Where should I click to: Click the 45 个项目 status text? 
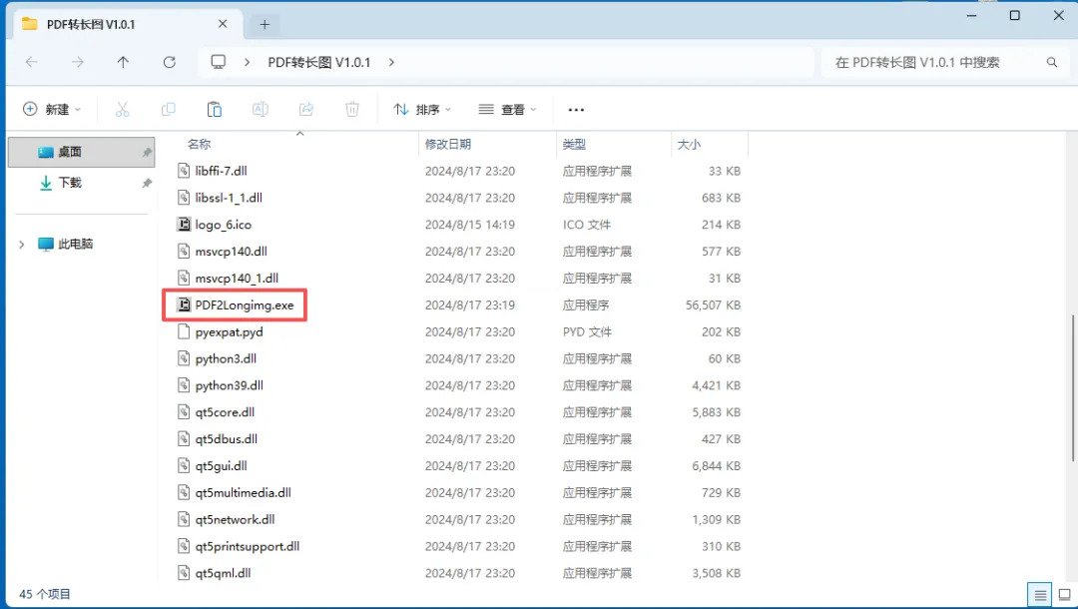tap(45, 594)
